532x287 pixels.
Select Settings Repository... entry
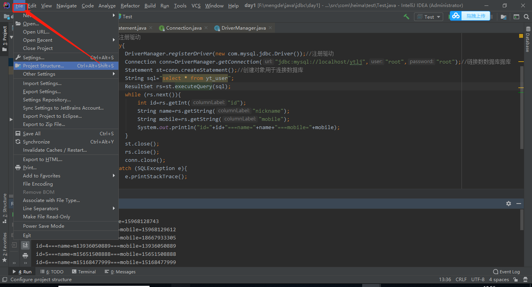[66, 99]
